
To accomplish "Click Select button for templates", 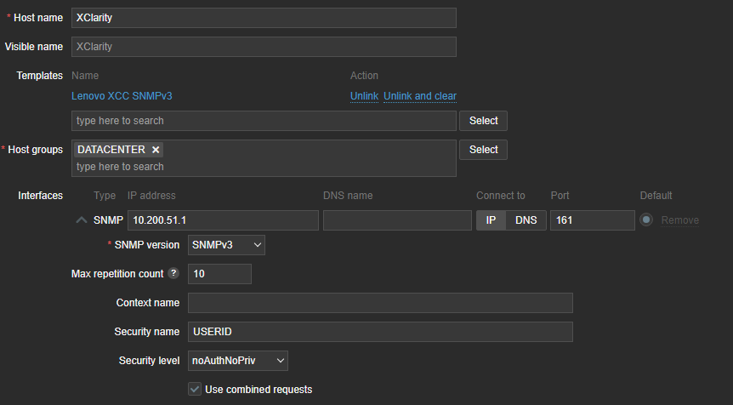I will tap(483, 121).
